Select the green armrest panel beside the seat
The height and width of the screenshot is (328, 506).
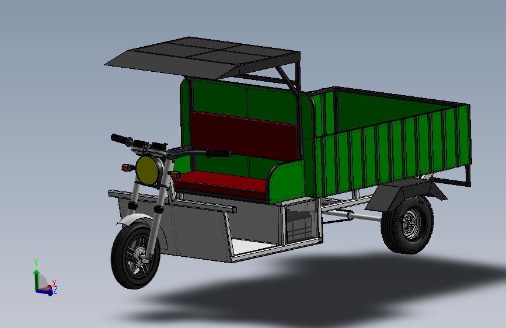[287, 182]
